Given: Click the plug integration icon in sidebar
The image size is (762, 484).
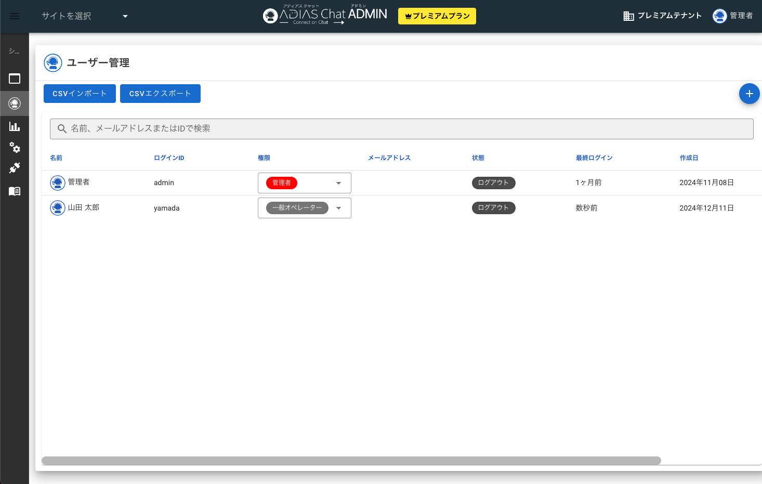Looking at the screenshot, I should click(15, 168).
